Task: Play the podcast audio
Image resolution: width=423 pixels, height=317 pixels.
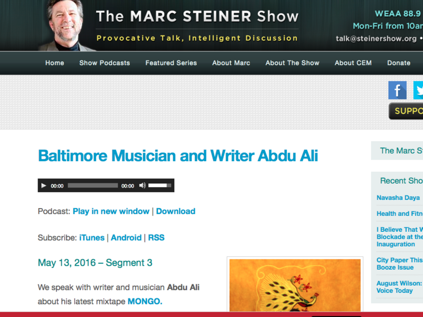Action: click(44, 185)
